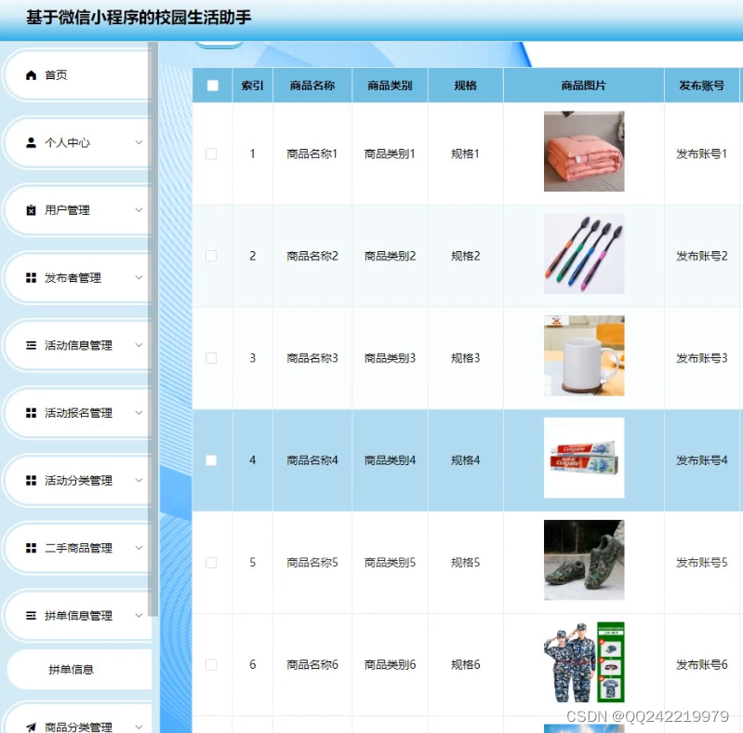Click the 商品类别2 cell
Viewport: 743px width, 733px height.
390,256
